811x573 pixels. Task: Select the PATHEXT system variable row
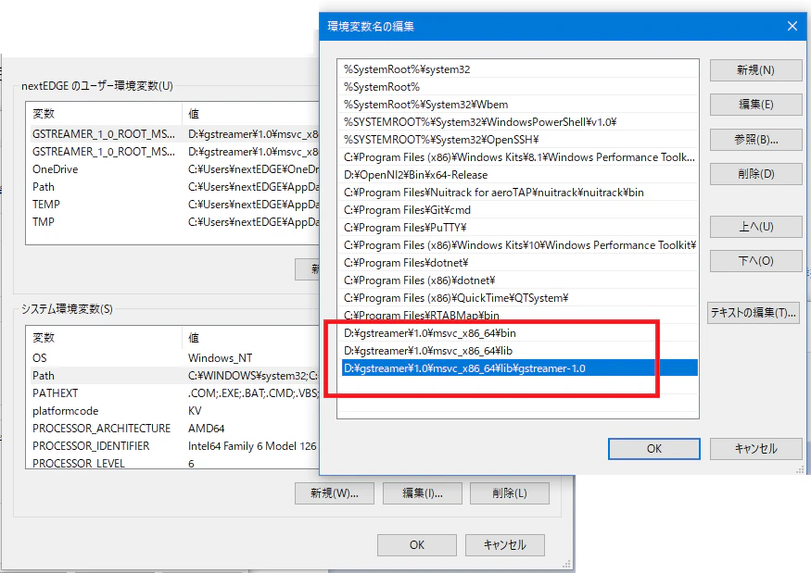click(x=175, y=393)
